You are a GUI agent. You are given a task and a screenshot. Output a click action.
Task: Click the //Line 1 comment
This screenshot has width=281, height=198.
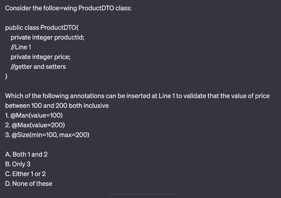point(21,47)
